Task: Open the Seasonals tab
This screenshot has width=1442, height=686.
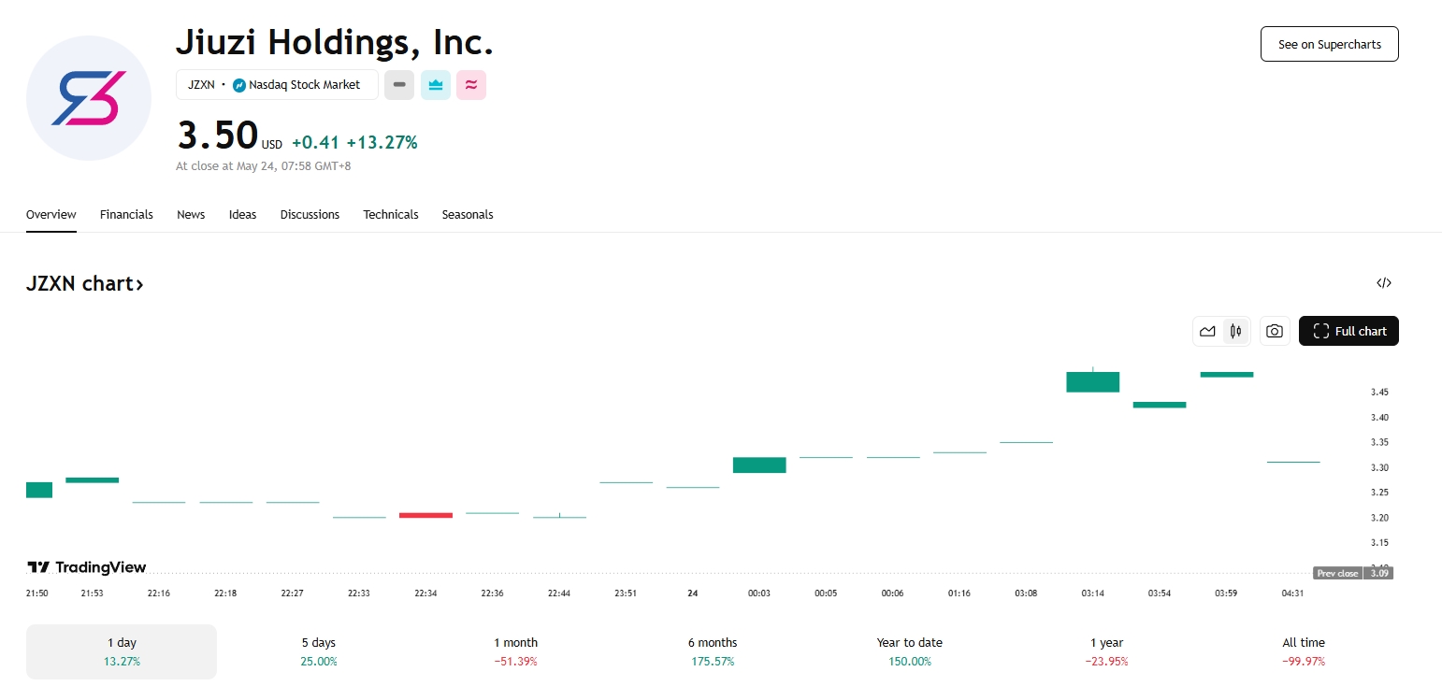Action: (468, 215)
